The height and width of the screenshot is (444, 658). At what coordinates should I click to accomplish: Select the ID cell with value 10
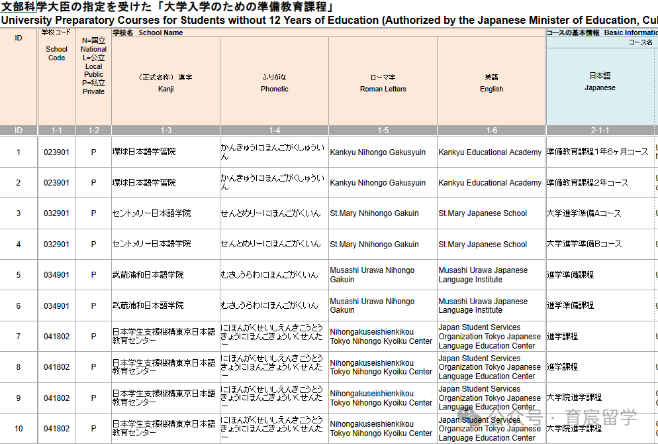pos(19,429)
